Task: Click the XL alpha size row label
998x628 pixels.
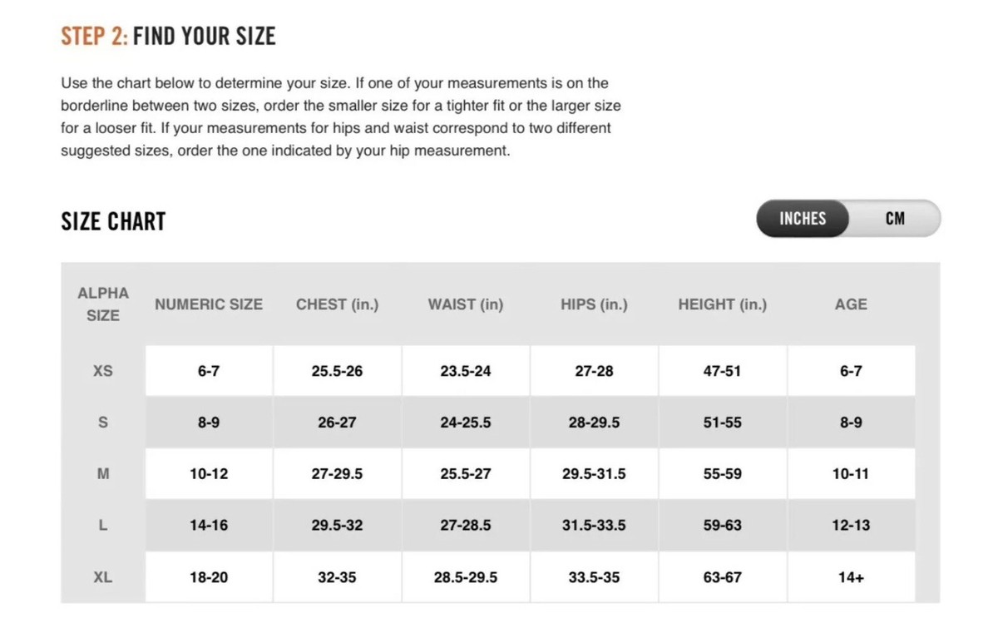Action: tap(103, 577)
